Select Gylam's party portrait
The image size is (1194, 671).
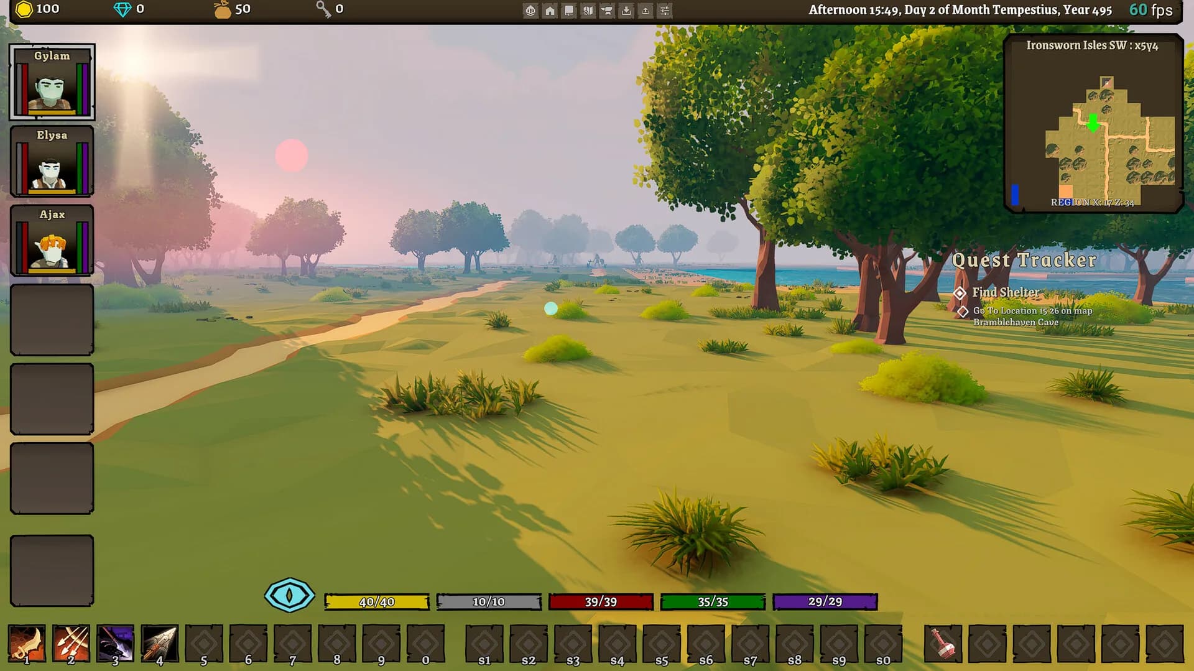tap(52, 82)
